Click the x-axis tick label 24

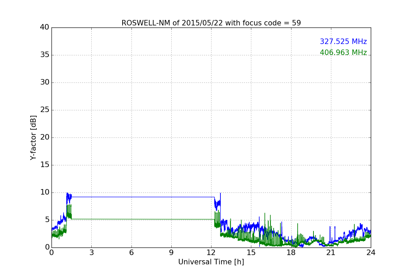coord(371,252)
